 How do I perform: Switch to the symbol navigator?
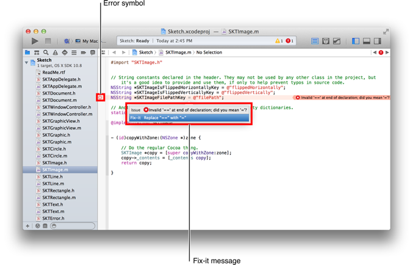point(37,53)
